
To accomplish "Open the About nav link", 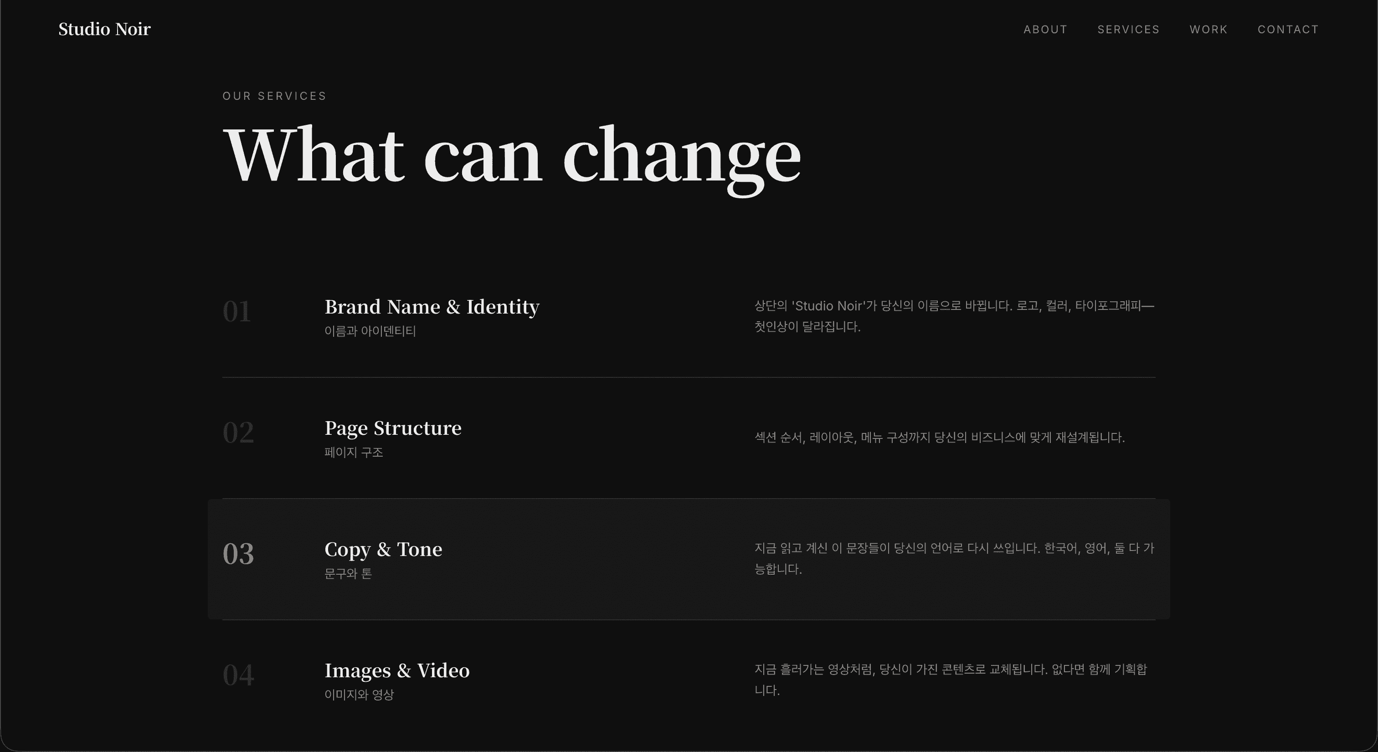I will (1045, 30).
